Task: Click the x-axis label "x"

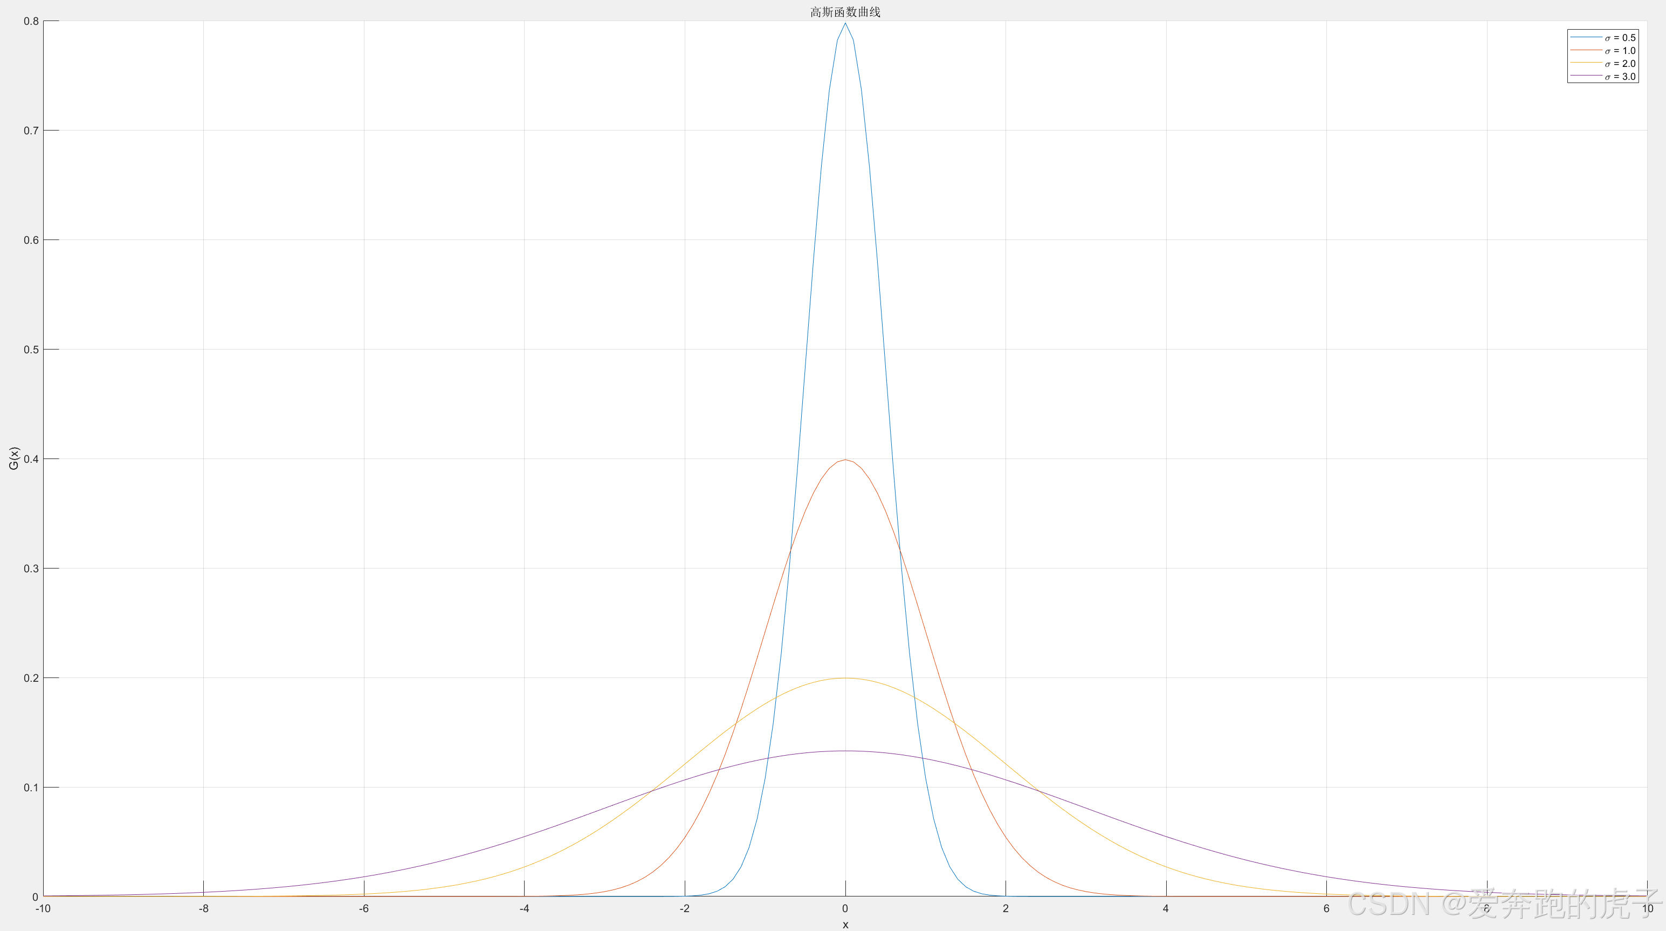Action: 845,925
